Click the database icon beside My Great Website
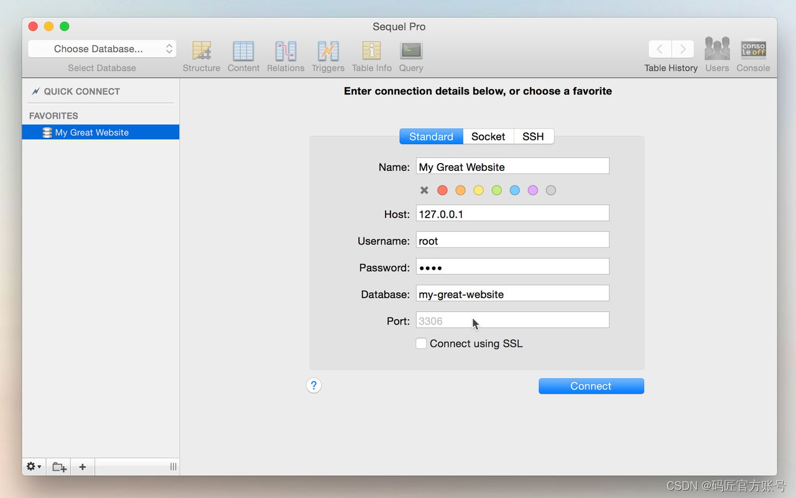Viewport: 796px width, 498px height. click(47, 132)
